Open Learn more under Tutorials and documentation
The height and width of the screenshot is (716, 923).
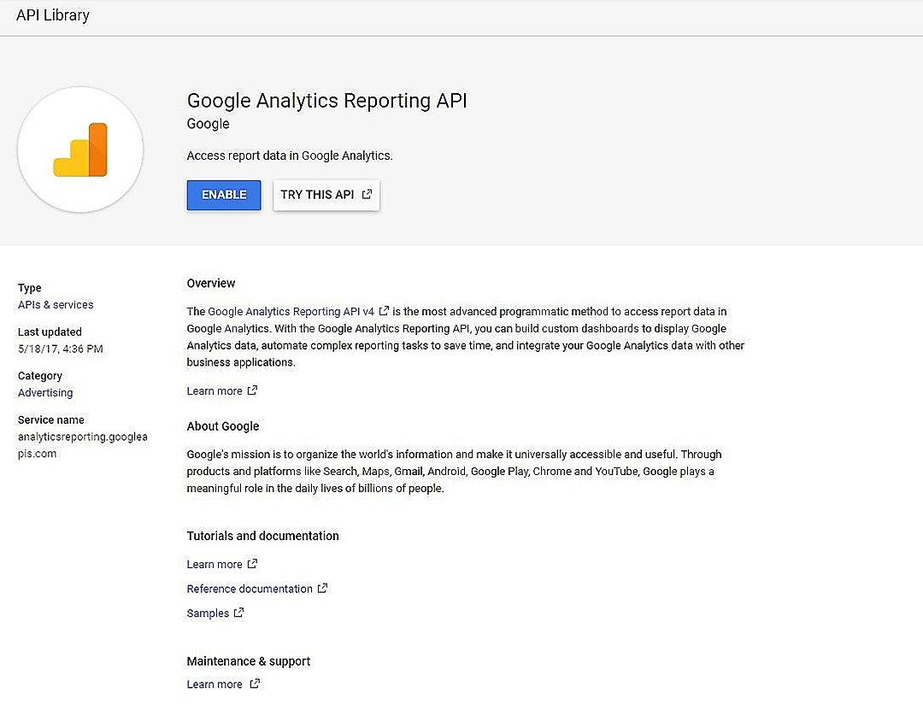215,565
